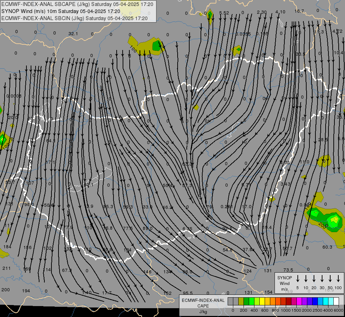
Task: Select the 92.4 grid value
Action: [x=227, y=229]
